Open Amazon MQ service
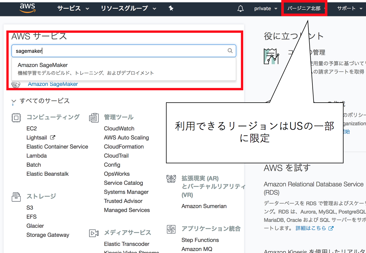The width and height of the screenshot is (366, 253). pyautogui.click(x=197, y=249)
